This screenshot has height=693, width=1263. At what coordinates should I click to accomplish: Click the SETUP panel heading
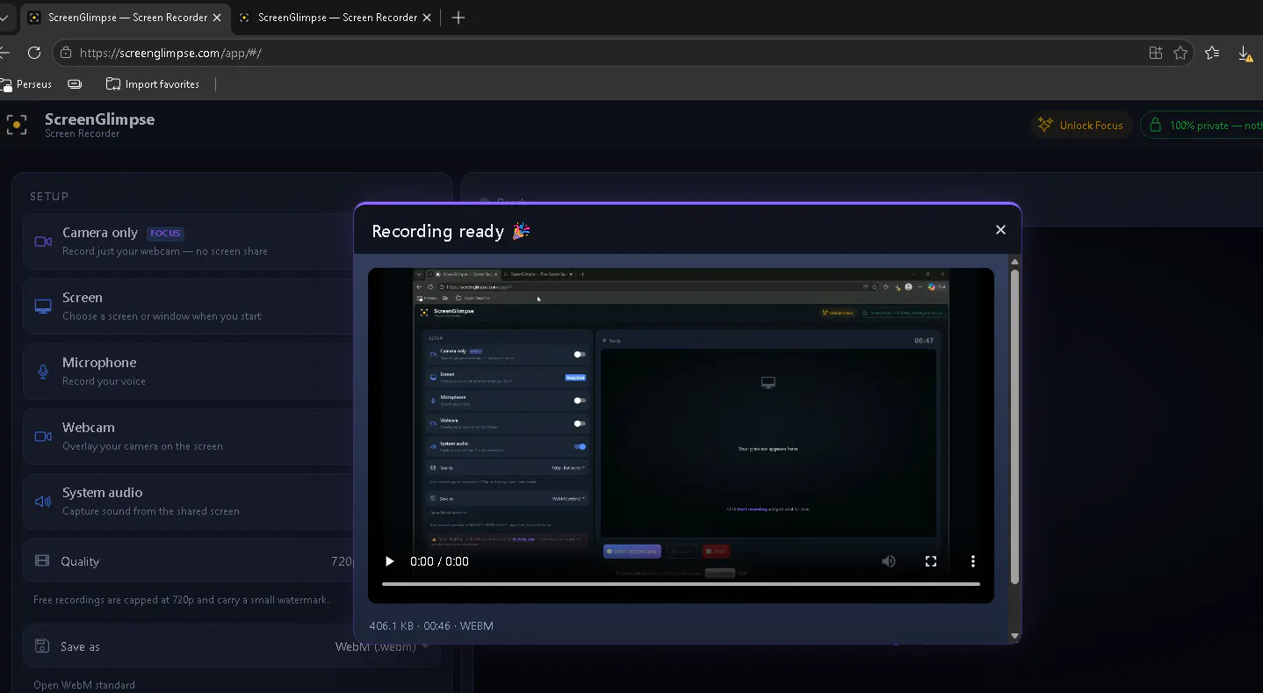[49, 197]
